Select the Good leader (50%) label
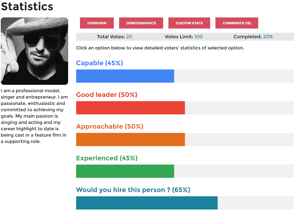Screen dimensions: 297x214 point(107,95)
